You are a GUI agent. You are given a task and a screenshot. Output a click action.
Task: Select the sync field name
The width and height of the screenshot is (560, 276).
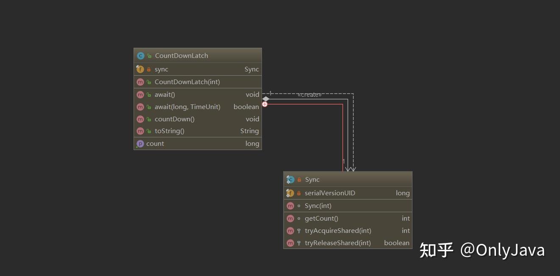point(162,69)
